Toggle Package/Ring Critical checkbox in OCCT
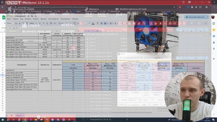Image resolution: width=217 pixels, height=122 pixels. pos(83,119)
